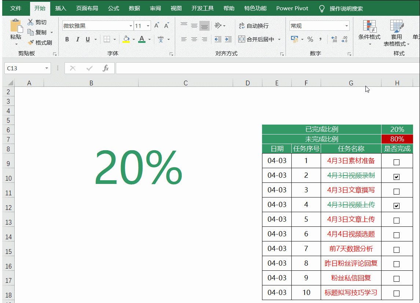This screenshot has height=303, width=420.
Task: Open the font color dropdown arrow
Action: [x=150, y=39]
